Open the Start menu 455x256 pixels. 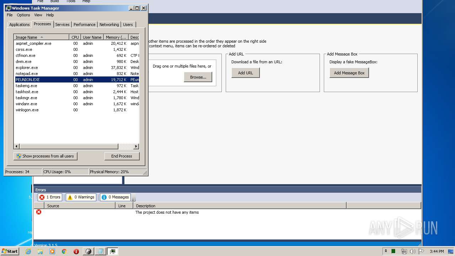click(10, 251)
